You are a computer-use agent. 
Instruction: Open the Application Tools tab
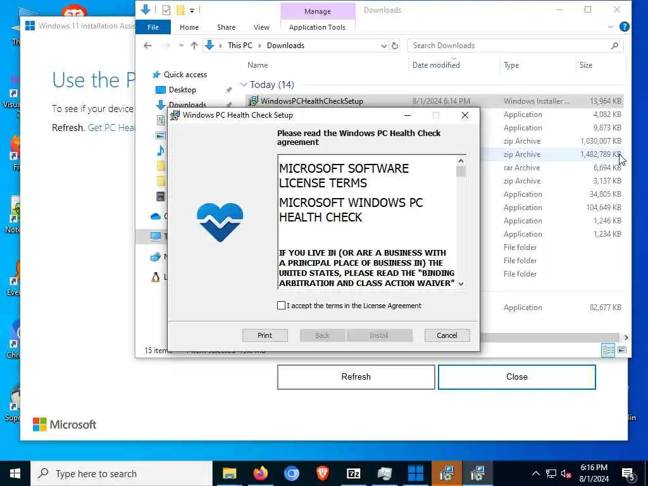pyautogui.click(x=317, y=27)
